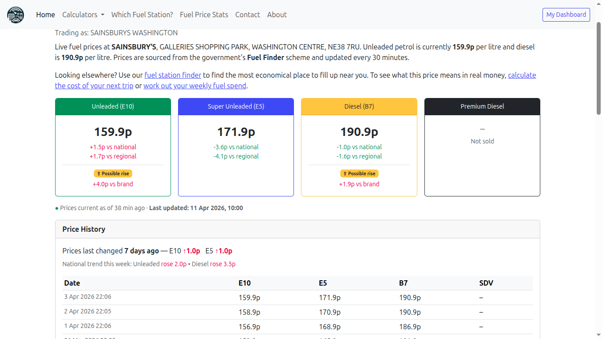The width and height of the screenshot is (602, 339).
Task: Click +1.9p vs brand text
Action: (359, 184)
